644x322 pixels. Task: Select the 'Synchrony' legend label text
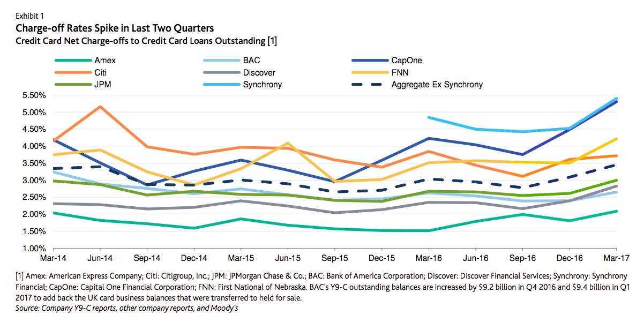click(262, 85)
